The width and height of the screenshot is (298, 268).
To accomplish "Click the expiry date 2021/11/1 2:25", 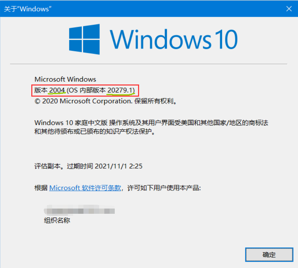I will [x=119, y=166].
